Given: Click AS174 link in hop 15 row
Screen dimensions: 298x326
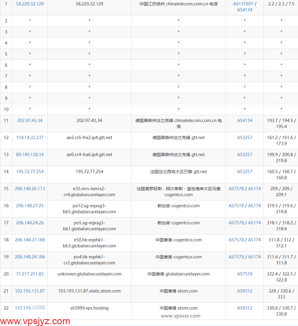Looking at the screenshot, I should click(255, 189).
